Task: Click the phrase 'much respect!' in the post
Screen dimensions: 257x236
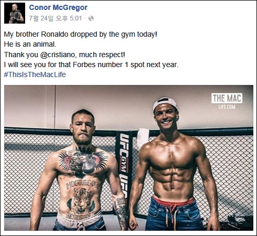Action: 102,55
